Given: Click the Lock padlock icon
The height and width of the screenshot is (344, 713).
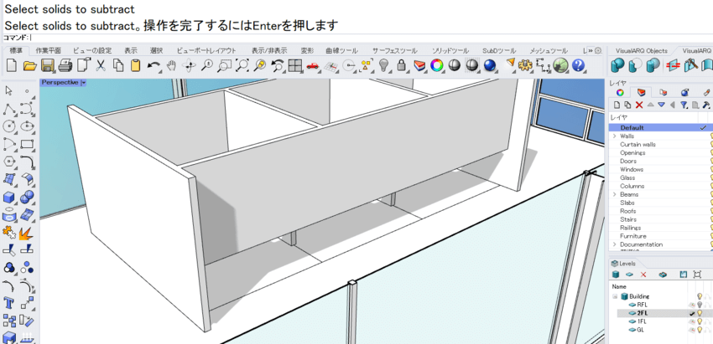Looking at the screenshot, I should [x=402, y=65].
